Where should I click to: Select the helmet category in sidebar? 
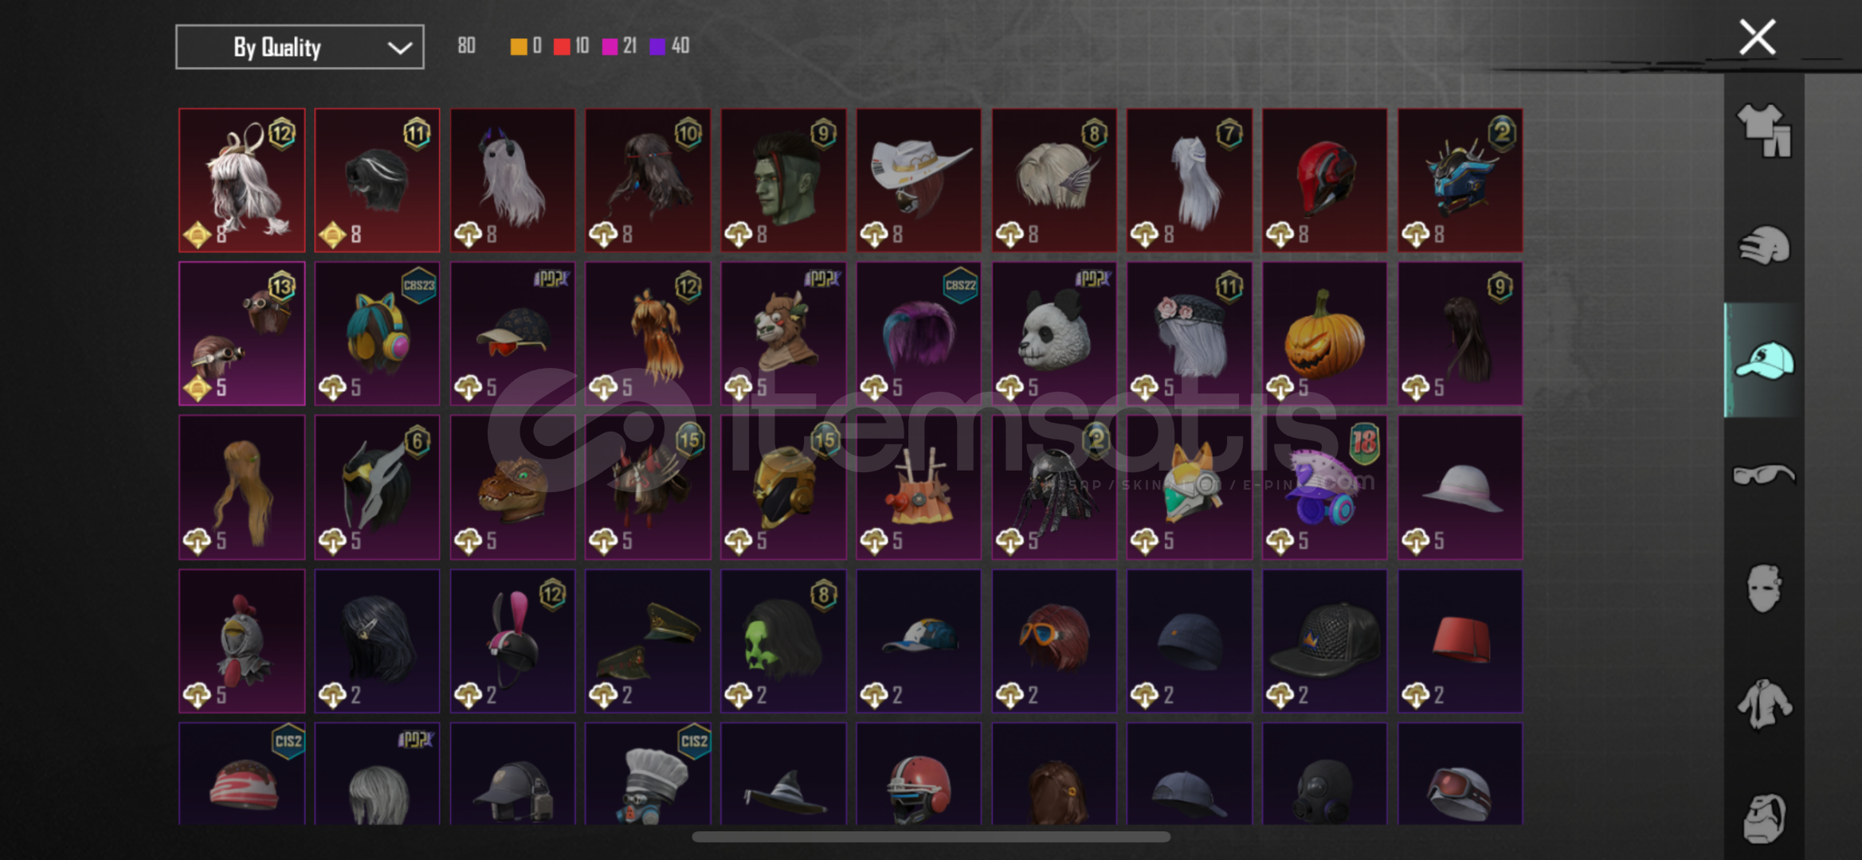(1764, 245)
